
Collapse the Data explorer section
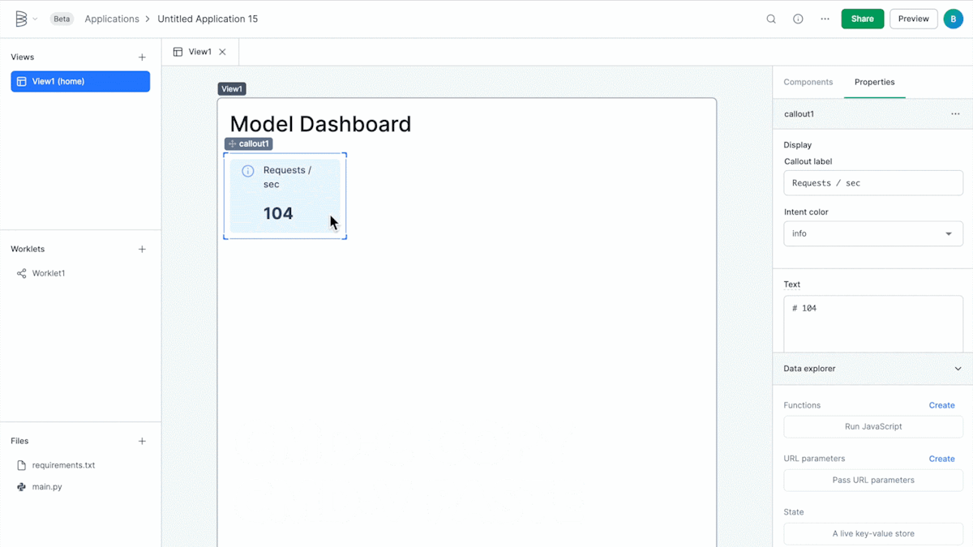pyautogui.click(x=958, y=369)
